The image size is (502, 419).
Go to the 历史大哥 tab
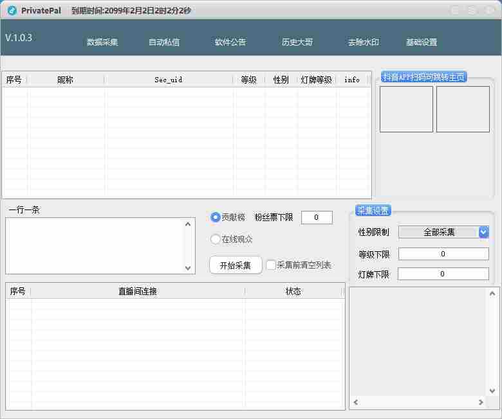[297, 42]
